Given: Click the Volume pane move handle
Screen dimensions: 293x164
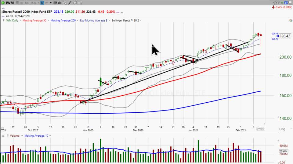Looking at the screenshot, I should [x=8, y=135].
